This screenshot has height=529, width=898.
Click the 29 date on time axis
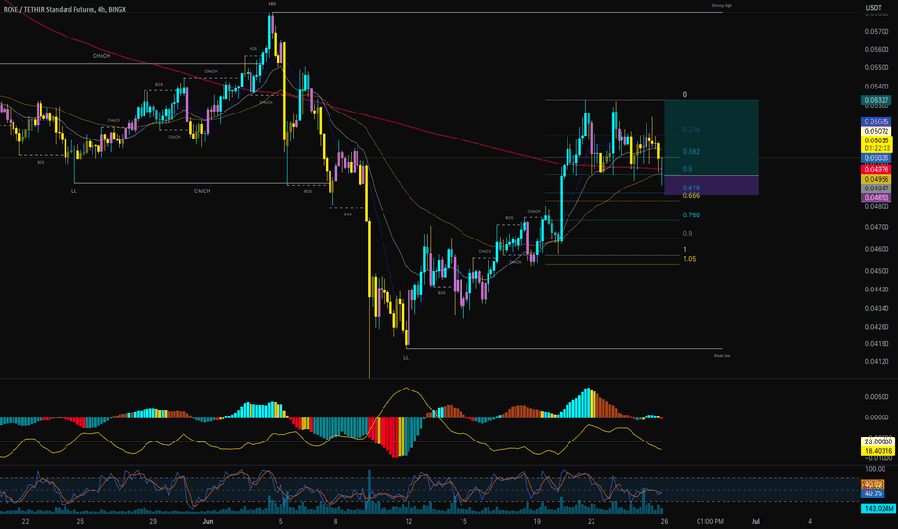pyautogui.click(x=153, y=521)
